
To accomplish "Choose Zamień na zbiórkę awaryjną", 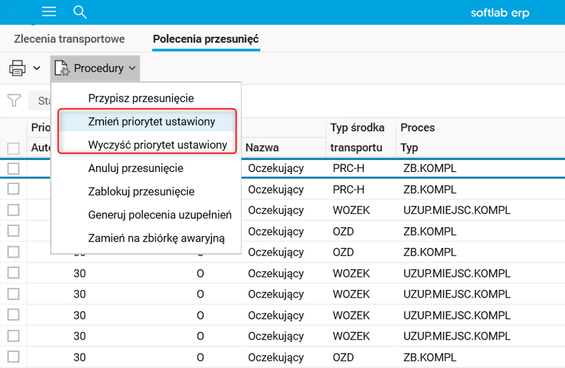I will point(156,239).
